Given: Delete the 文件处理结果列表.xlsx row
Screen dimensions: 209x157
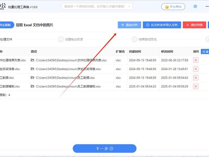Looking at the screenshot, I should (x=196, y=60).
